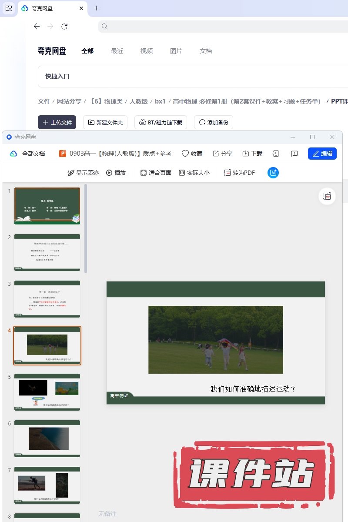This screenshot has width=348, height=522.
Task: Toggle 显示墨迹 ink display
Action: click(x=83, y=173)
